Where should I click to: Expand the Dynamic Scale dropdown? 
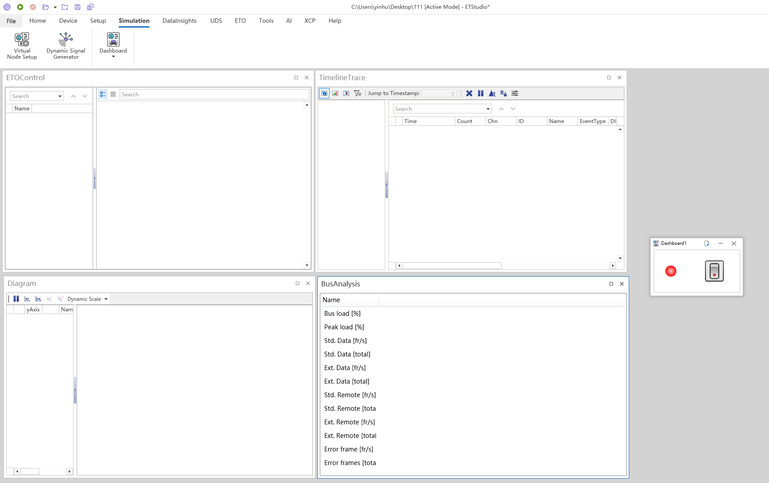[x=106, y=299]
